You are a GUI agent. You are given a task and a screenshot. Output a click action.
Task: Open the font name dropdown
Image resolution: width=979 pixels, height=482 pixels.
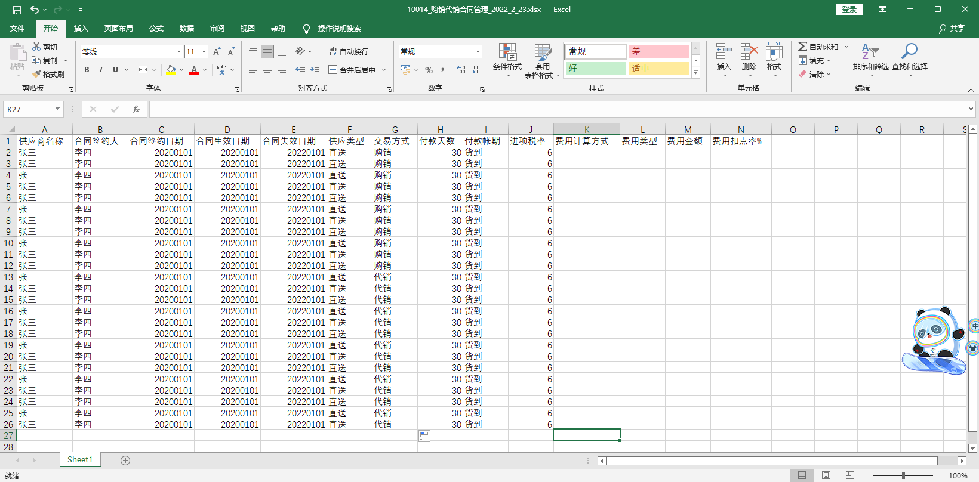tap(178, 52)
